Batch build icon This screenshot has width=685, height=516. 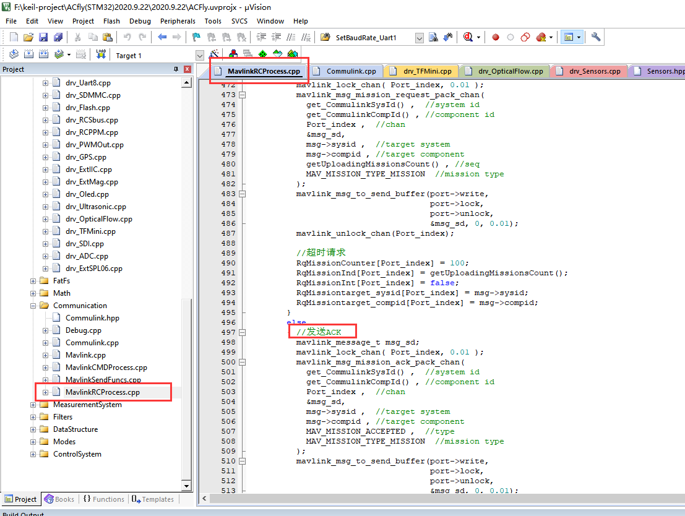pos(59,54)
